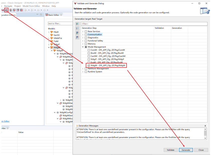Open the Project menu
This screenshot has width=211, height=155.
point(18,6)
